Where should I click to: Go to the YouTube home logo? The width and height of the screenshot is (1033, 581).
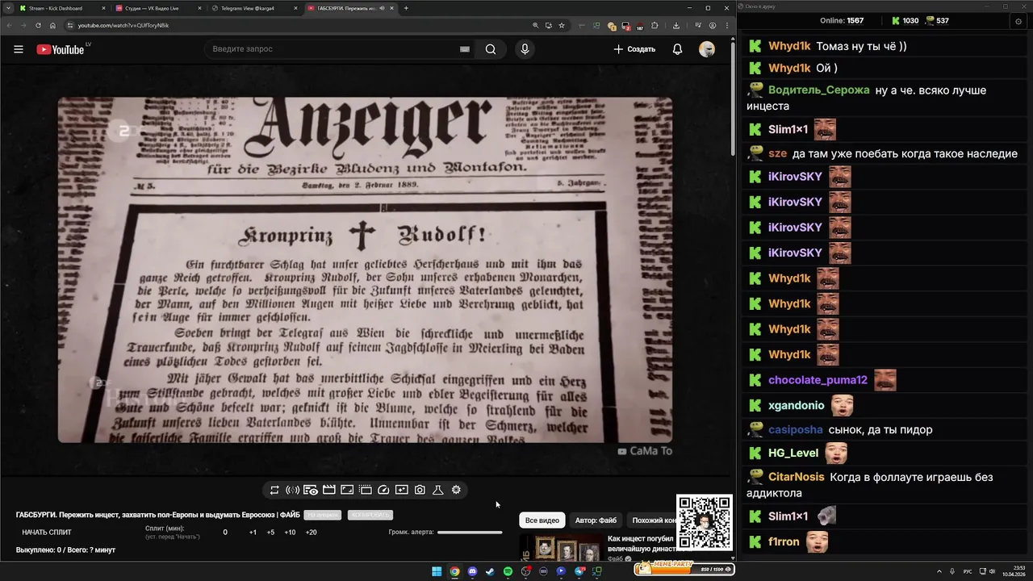(61, 49)
